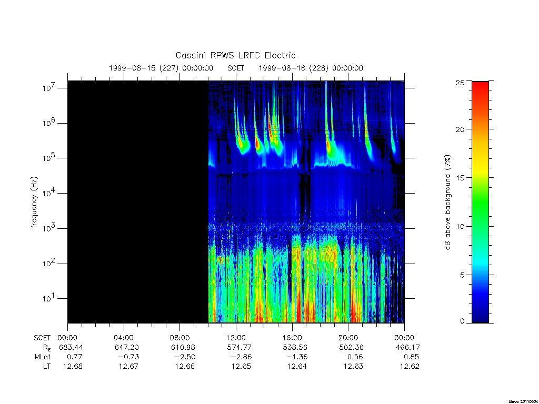
Task: Click the '0' color bar value
Action: [462, 321]
